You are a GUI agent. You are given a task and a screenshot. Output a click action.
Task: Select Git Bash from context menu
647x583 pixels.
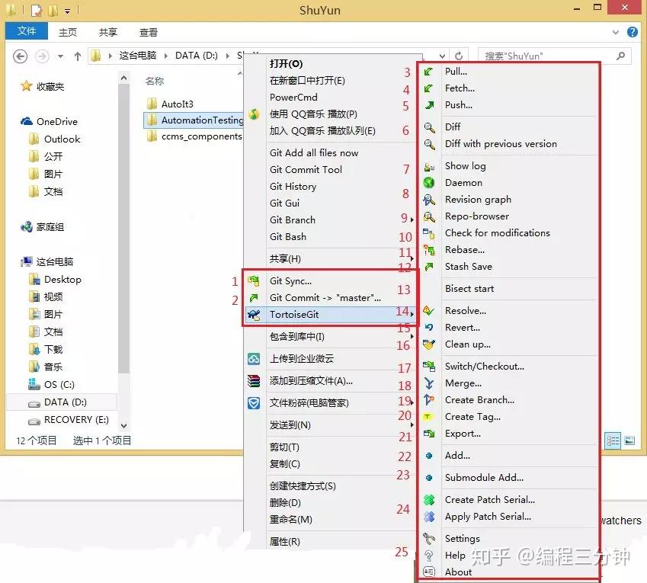(288, 237)
